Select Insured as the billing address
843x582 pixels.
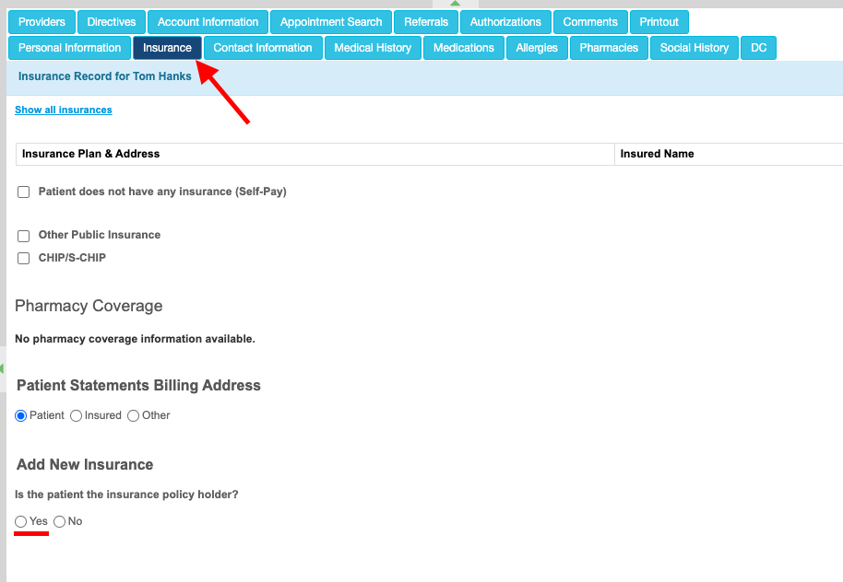point(77,416)
